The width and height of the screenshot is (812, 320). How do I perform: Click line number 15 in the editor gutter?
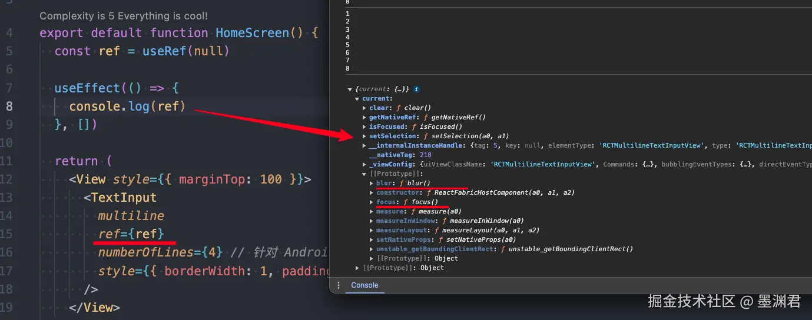point(6,234)
